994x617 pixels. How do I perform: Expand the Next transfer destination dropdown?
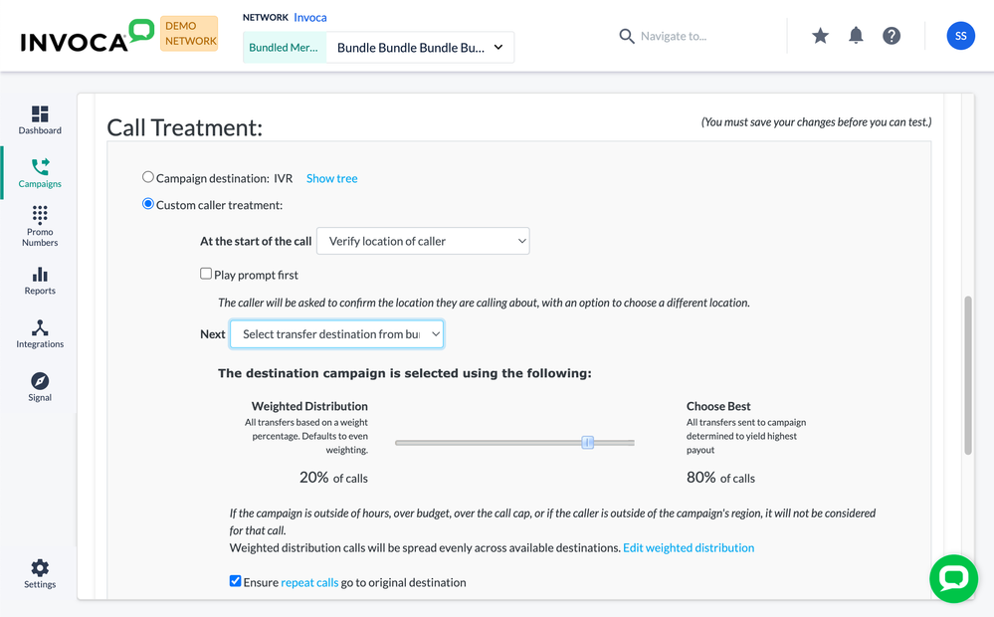click(336, 334)
